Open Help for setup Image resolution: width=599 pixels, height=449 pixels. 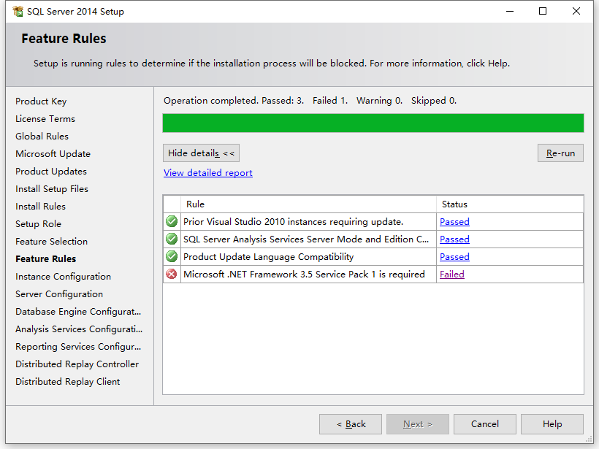click(x=552, y=424)
